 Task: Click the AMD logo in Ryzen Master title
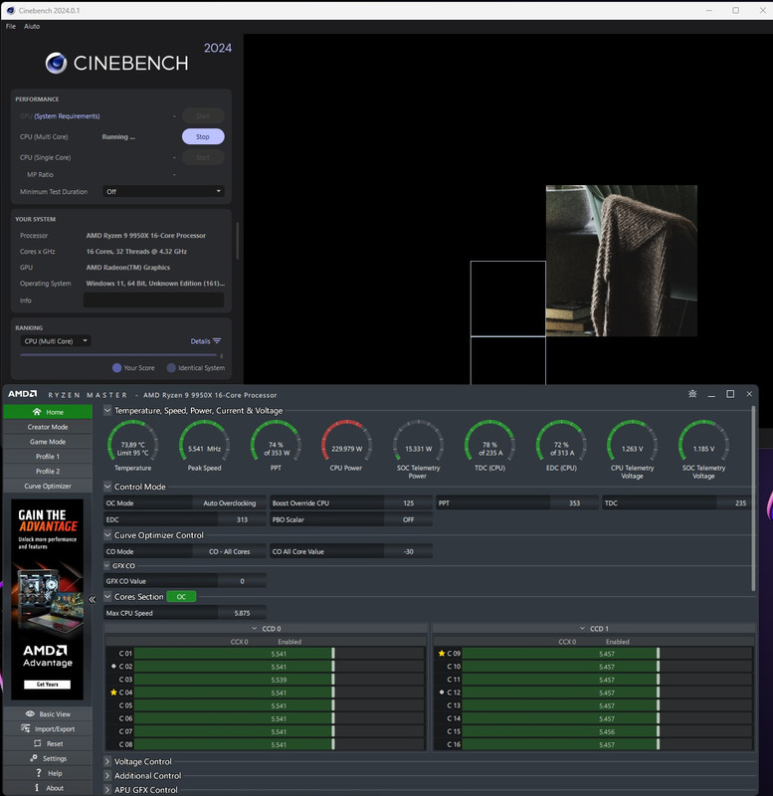[x=22, y=394]
